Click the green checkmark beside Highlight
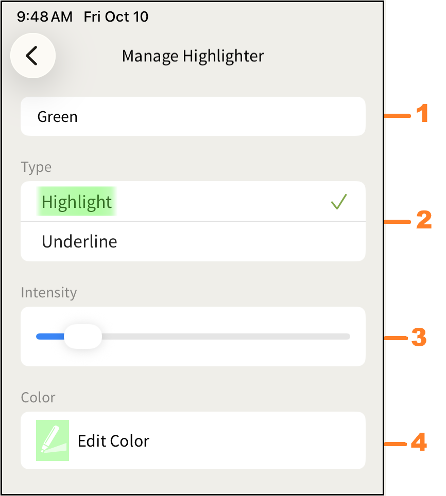Screen dimensions: 446x496 point(339,202)
